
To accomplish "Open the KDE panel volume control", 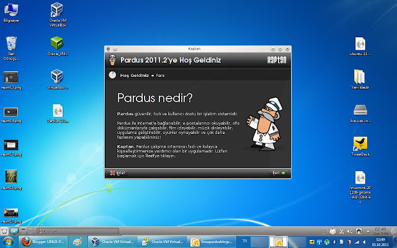I will point(350,231).
